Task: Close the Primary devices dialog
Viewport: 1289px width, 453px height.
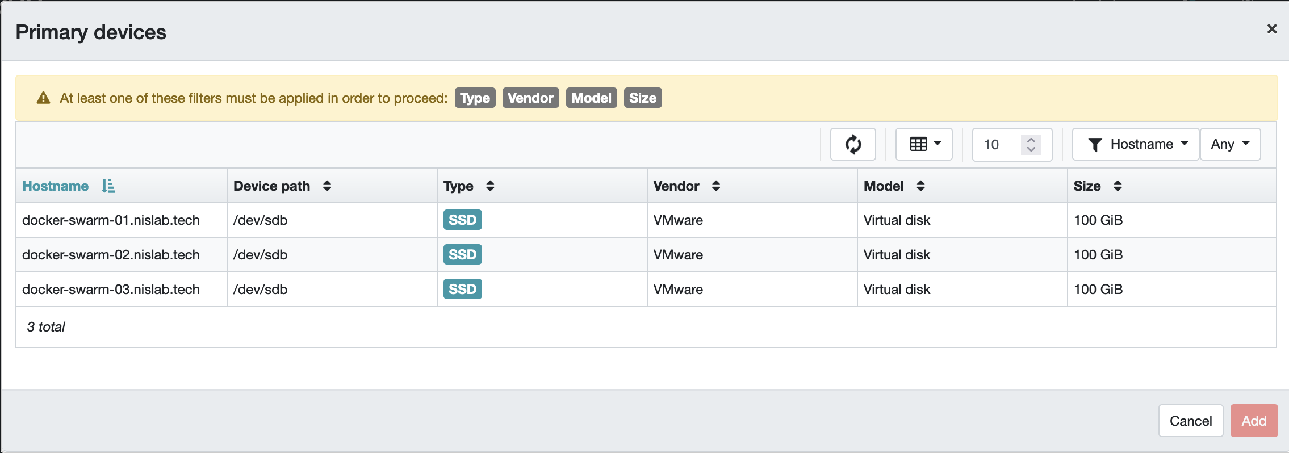Action: (x=1271, y=29)
